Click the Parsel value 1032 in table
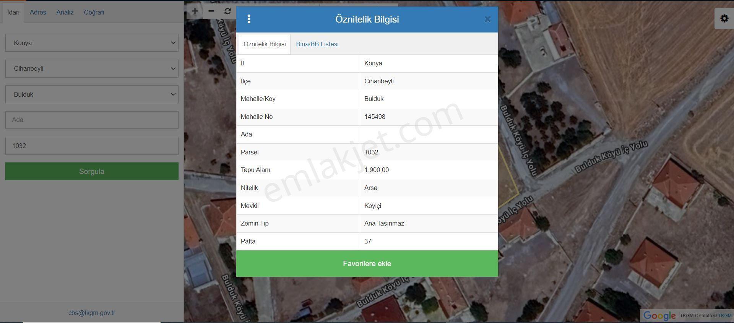 371,152
